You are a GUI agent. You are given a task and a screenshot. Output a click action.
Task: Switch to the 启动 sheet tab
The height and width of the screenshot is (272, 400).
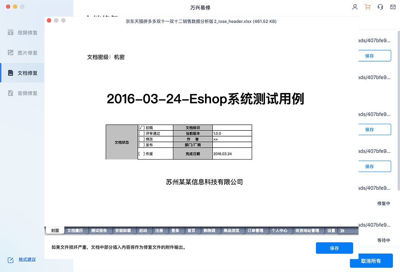click(x=143, y=230)
